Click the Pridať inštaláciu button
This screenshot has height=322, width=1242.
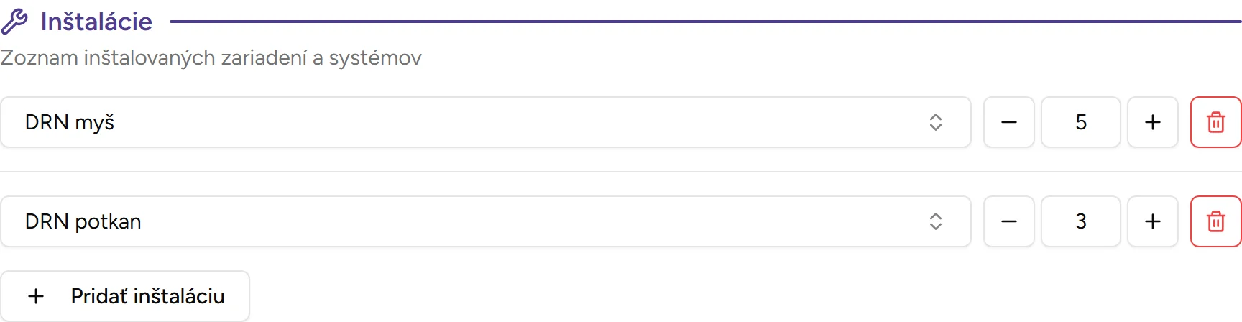click(125, 296)
